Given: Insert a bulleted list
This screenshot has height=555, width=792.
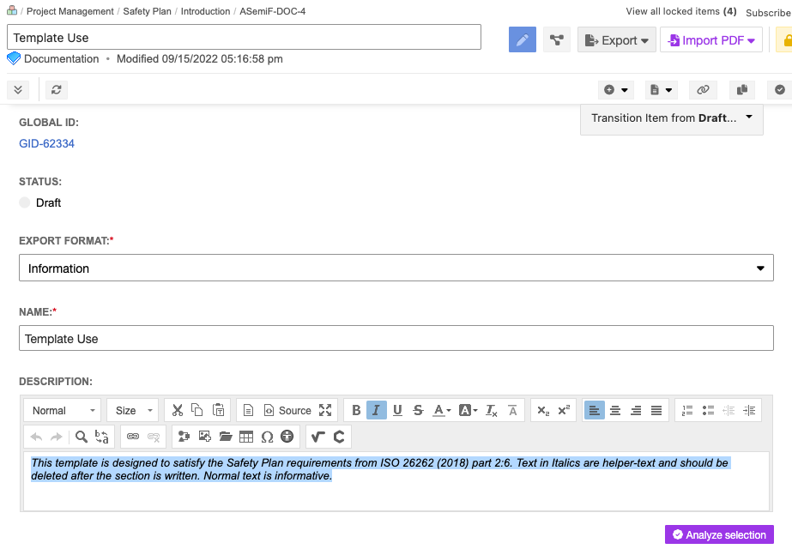Looking at the screenshot, I should click(x=708, y=411).
